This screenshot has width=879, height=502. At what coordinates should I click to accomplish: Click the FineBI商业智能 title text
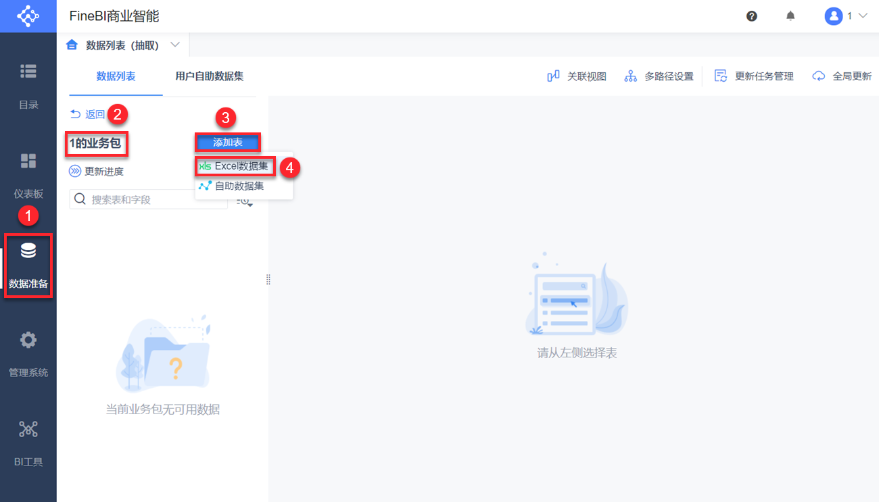114,16
